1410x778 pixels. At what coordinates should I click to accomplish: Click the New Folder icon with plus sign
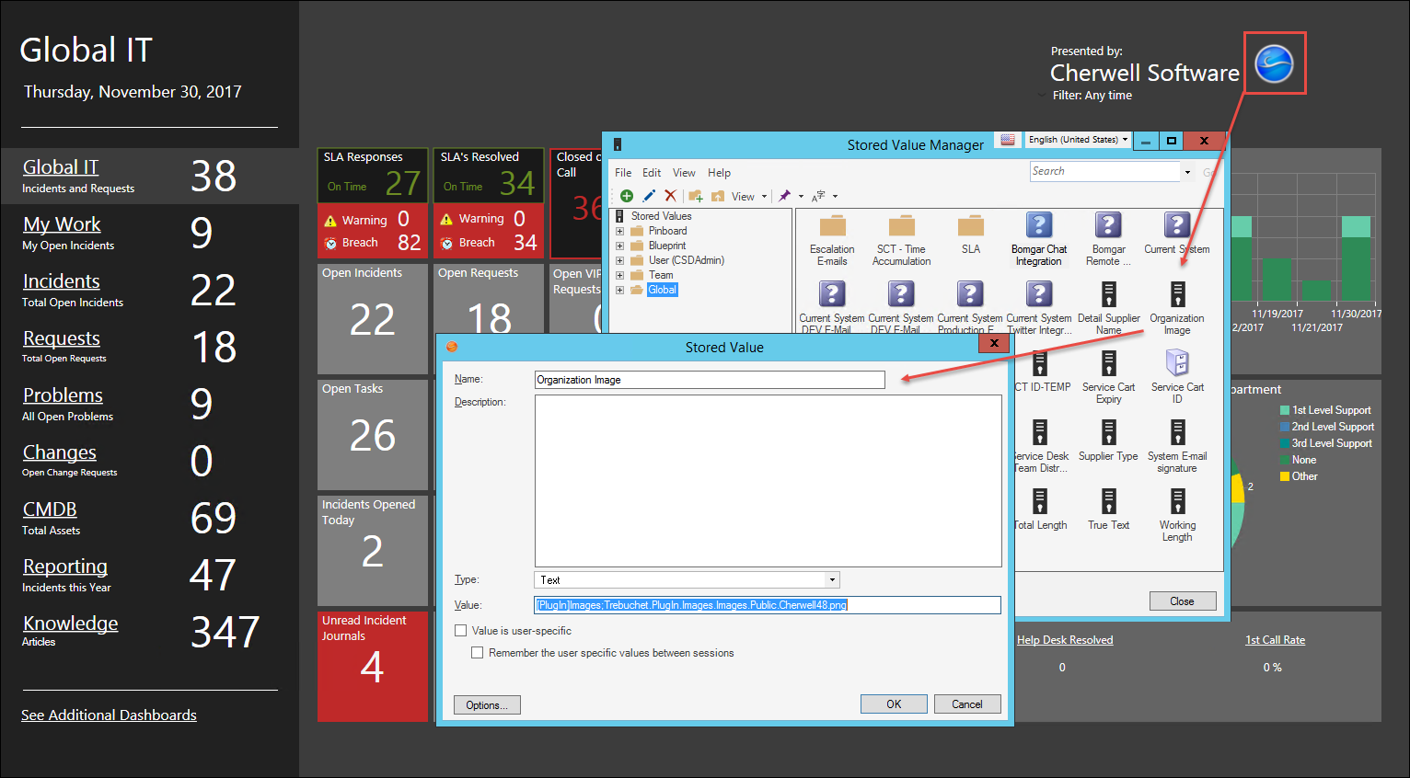click(696, 196)
